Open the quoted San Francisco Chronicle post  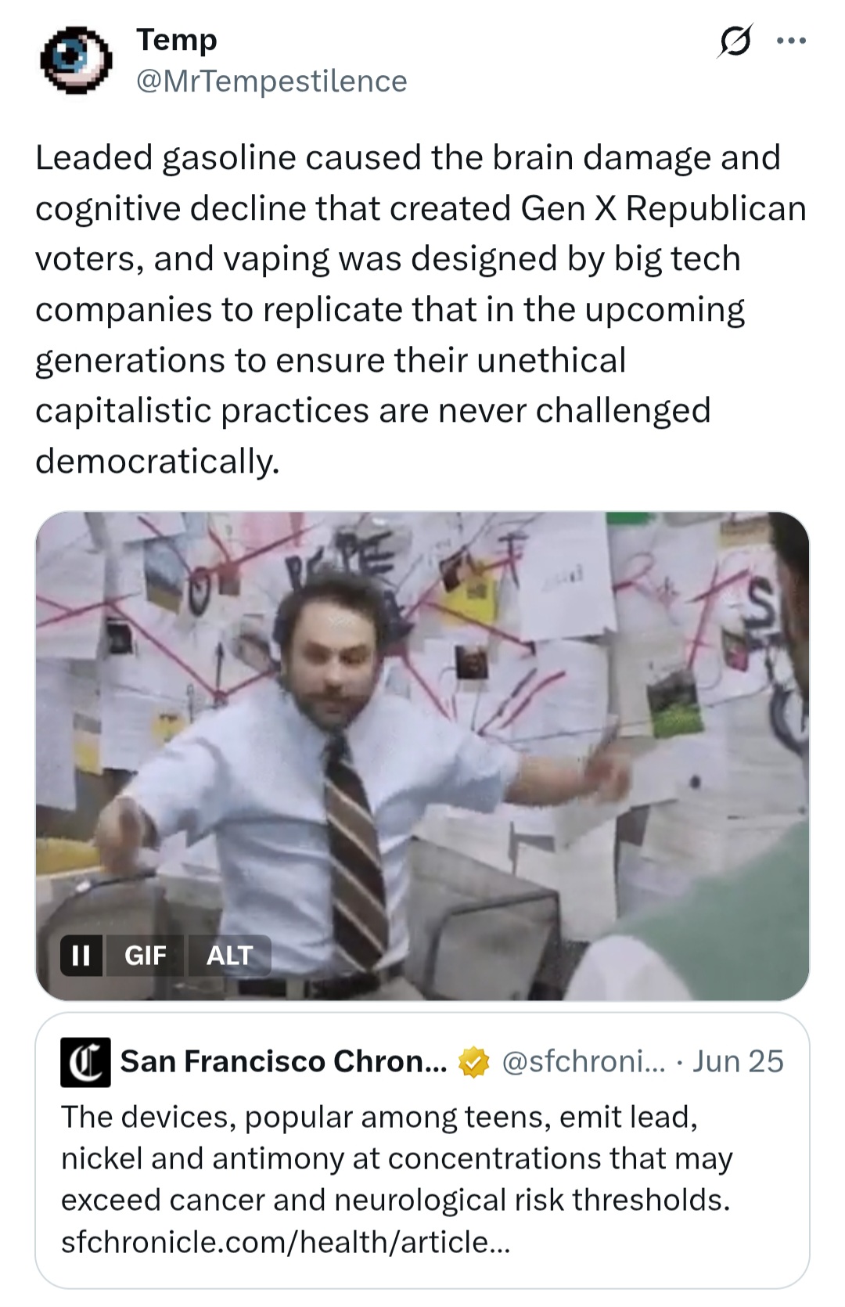pyautogui.click(x=422, y=1150)
